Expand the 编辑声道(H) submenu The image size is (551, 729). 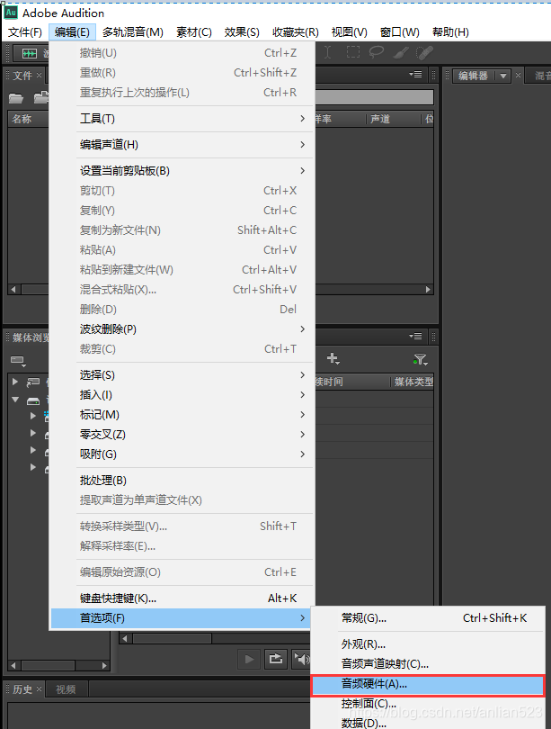click(182, 145)
